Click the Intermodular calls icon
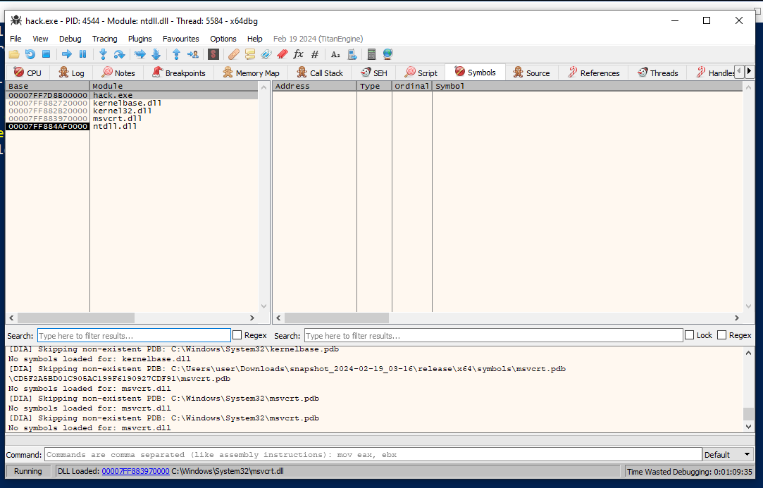 pyautogui.click(x=352, y=54)
